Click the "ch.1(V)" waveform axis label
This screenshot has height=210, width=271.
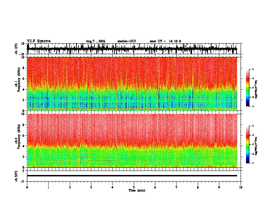pos(16,49)
